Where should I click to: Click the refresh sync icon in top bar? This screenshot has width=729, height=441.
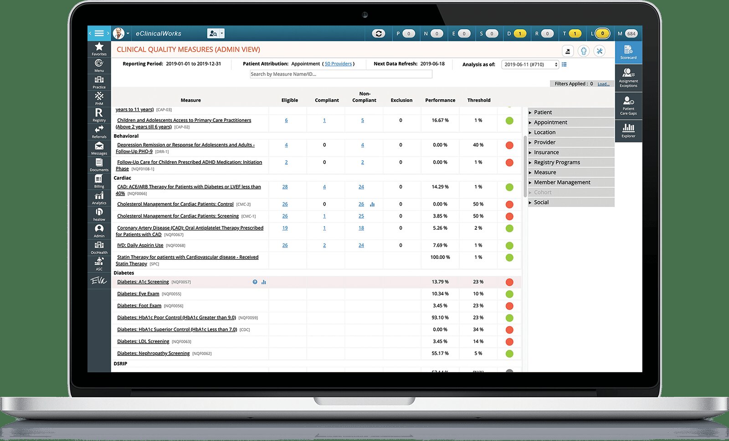[378, 34]
